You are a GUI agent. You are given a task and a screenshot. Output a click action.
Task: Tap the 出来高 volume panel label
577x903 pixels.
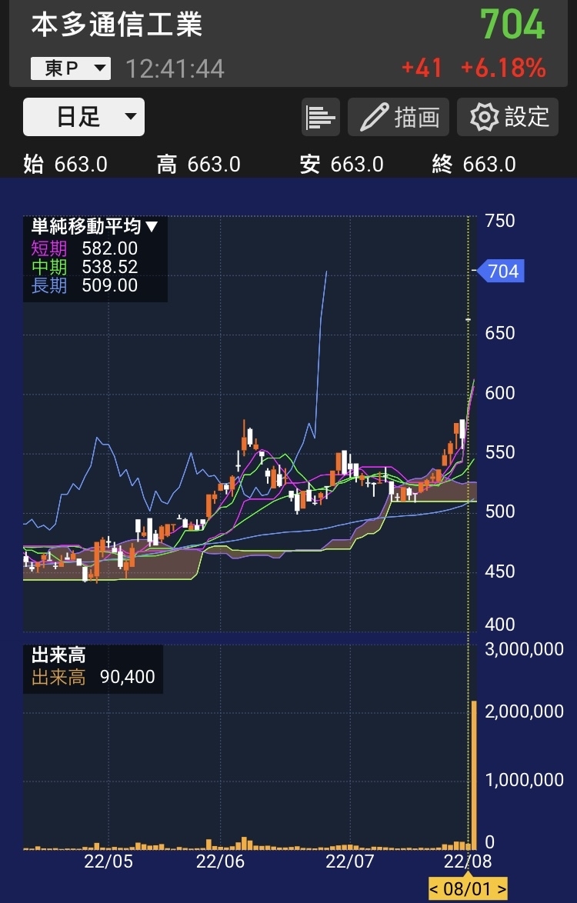[x=58, y=655]
